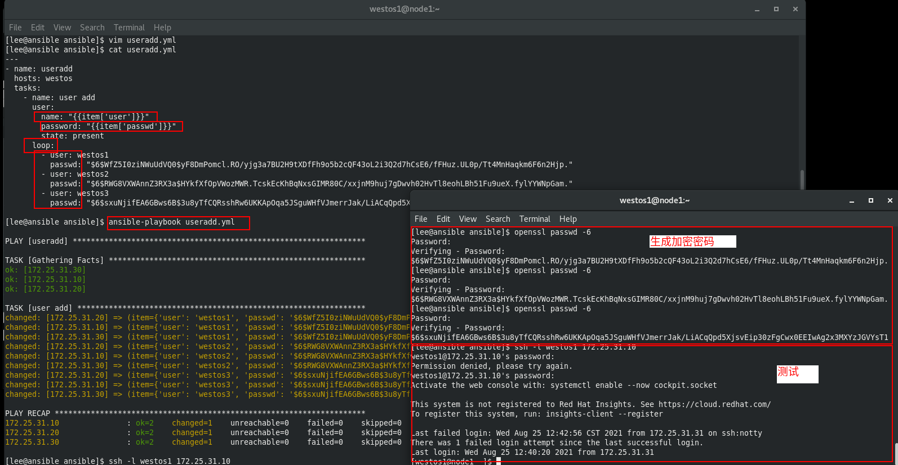Click 'ok: [172.25.31.30]' result line

coord(46,270)
